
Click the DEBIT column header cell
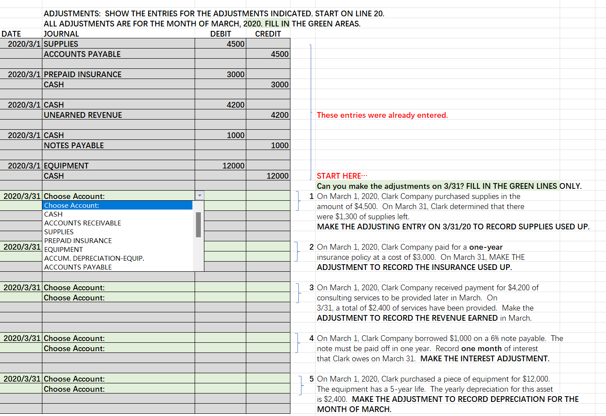tap(221, 34)
